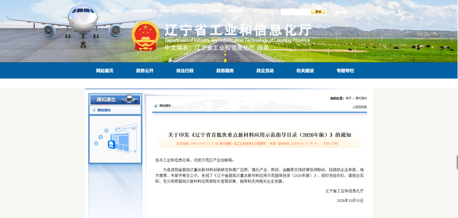This screenshot has width=458, height=218.
Task: Open the 政务公开 menu
Action: click(x=145, y=71)
